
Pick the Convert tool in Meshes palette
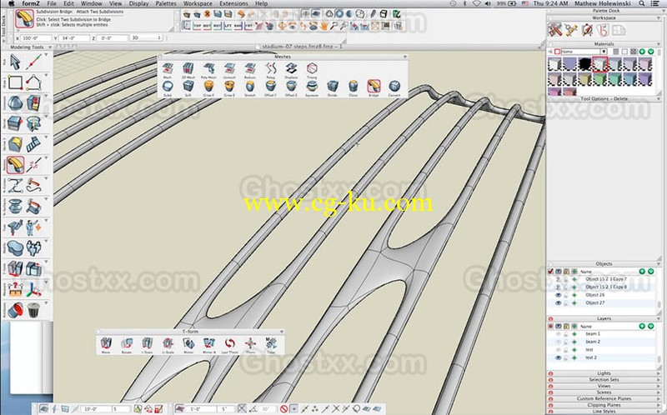pyautogui.click(x=394, y=87)
